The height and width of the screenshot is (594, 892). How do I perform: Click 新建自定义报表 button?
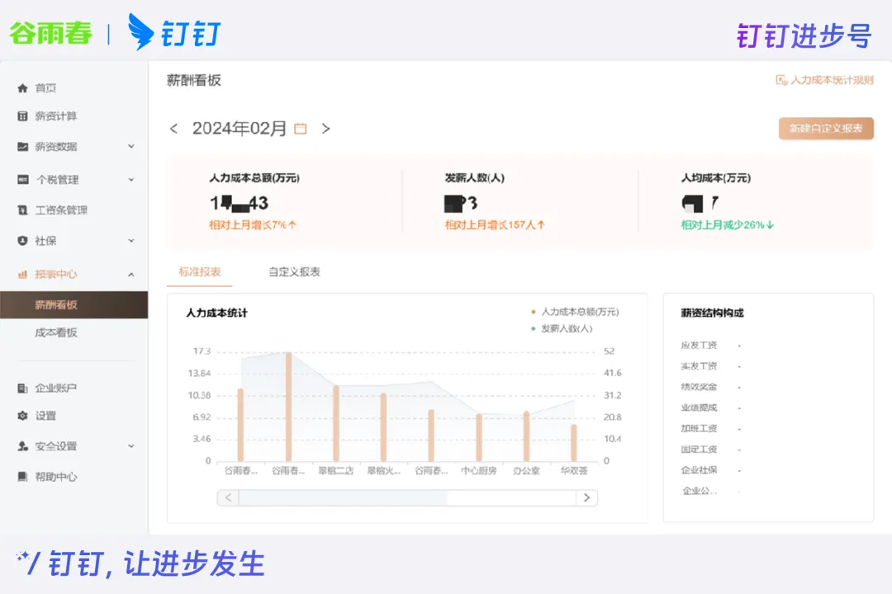tap(826, 129)
